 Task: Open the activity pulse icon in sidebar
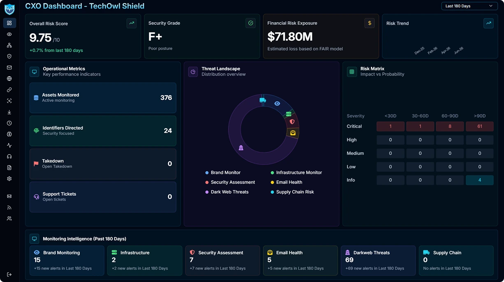[x=9, y=145]
